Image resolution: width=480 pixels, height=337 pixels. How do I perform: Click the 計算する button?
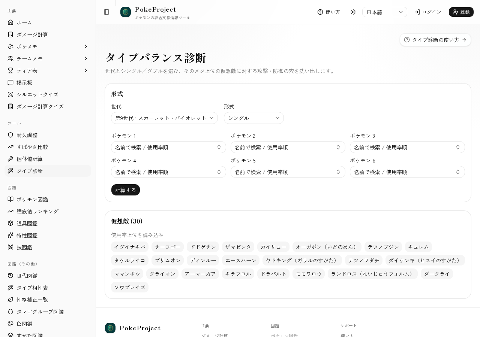(126, 190)
